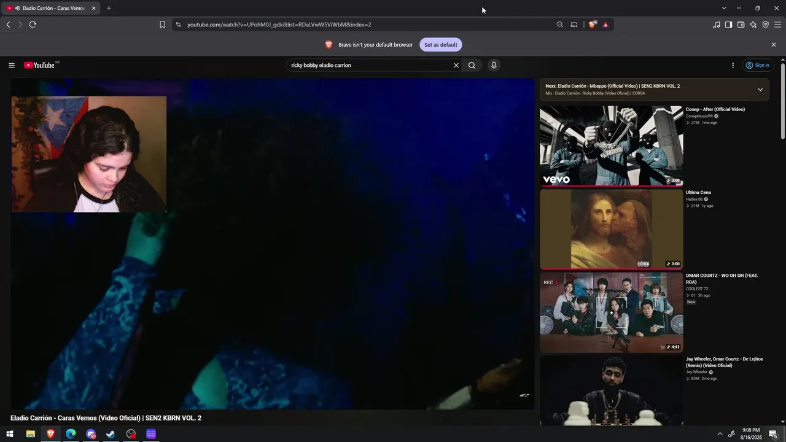Expand the tab search dropdown
Screen dimensions: 786x442
click(724, 8)
